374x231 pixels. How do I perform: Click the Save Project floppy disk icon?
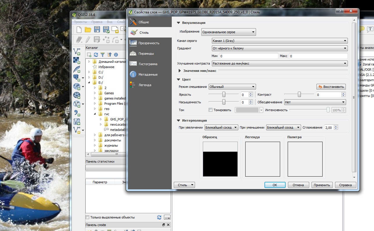97,29
